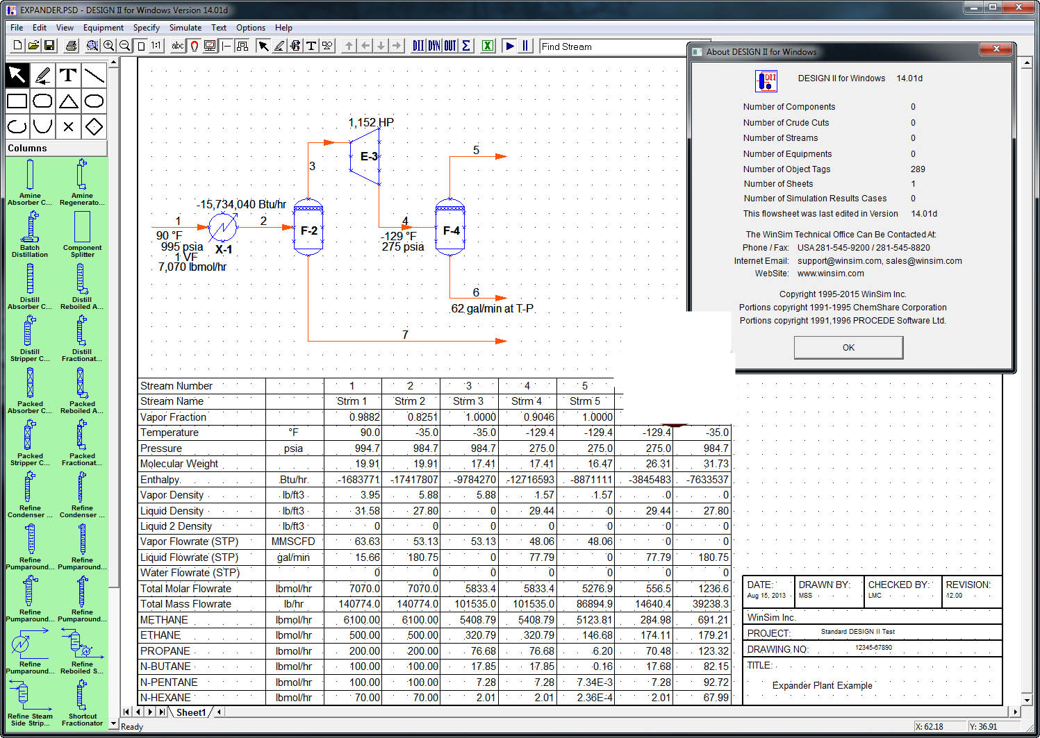
Task: Click OK in the About dialog
Action: [848, 347]
